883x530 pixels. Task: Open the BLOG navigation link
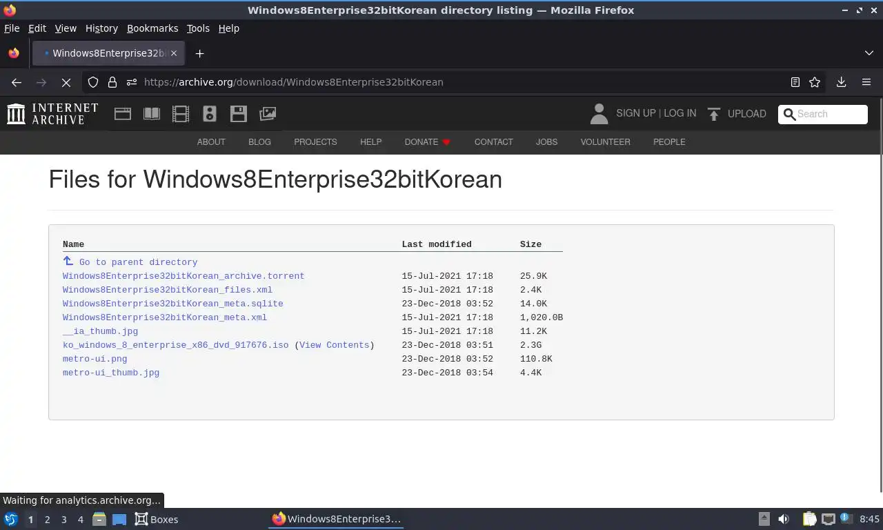[259, 142]
